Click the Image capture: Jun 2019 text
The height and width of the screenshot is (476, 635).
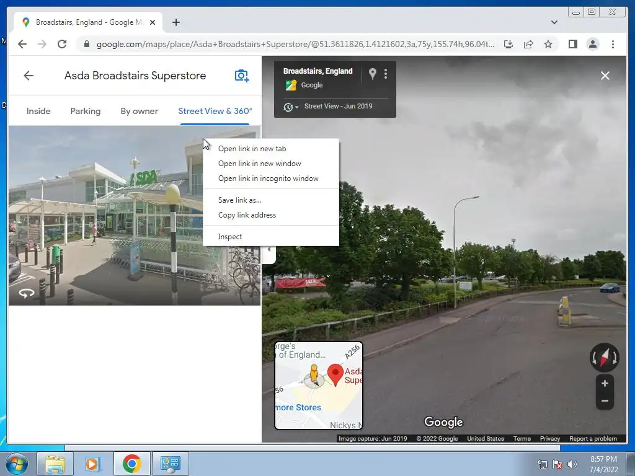point(373,438)
